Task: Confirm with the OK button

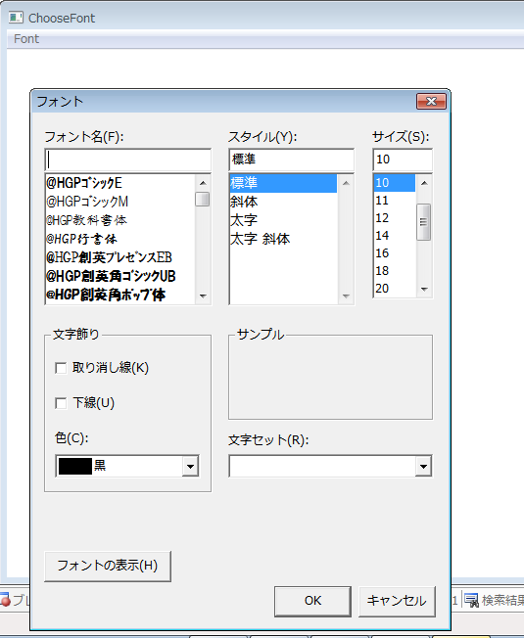Action: point(312,601)
